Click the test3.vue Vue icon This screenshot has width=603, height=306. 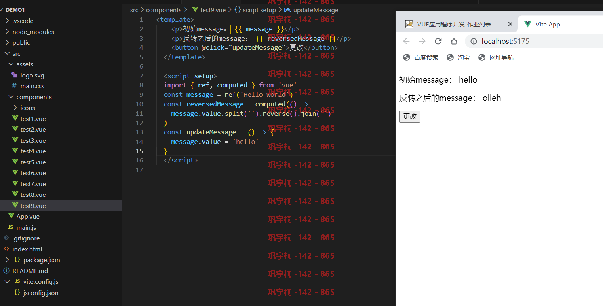click(15, 140)
